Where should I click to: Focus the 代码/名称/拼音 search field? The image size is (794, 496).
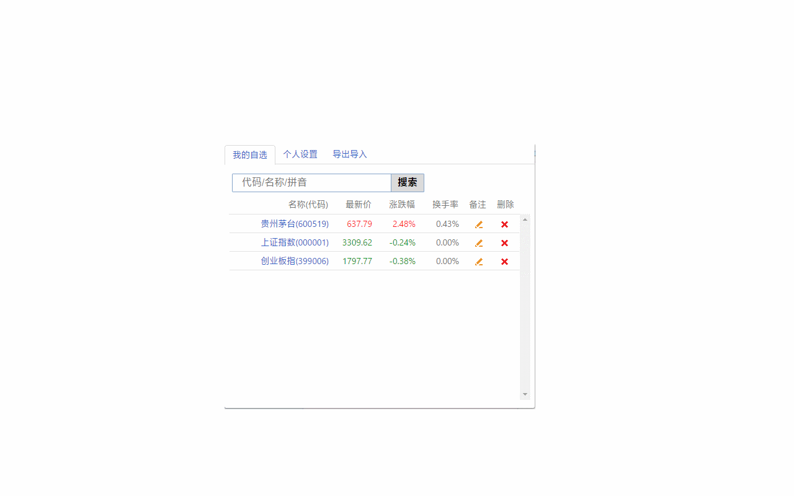(x=311, y=183)
